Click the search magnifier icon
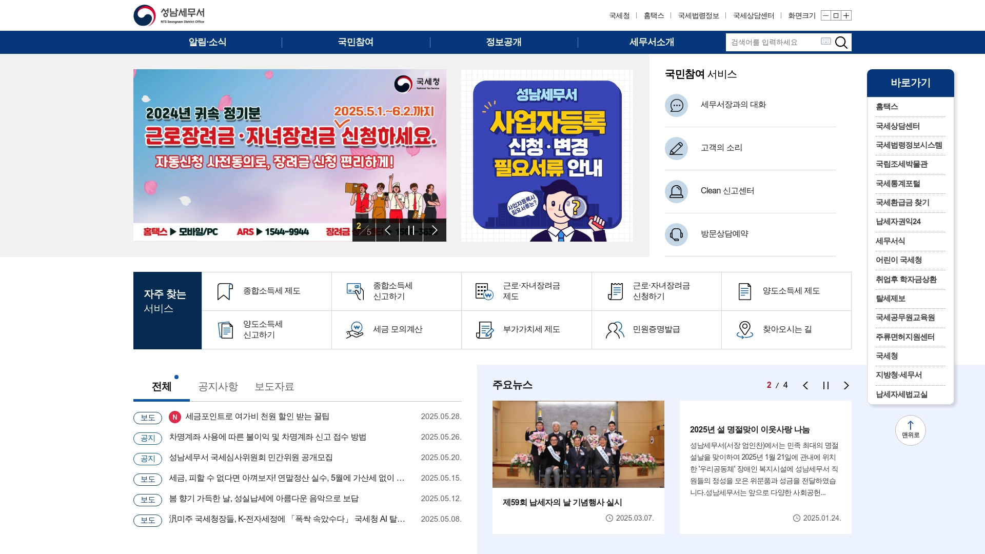Image resolution: width=985 pixels, height=554 pixels. coord(841,42)
